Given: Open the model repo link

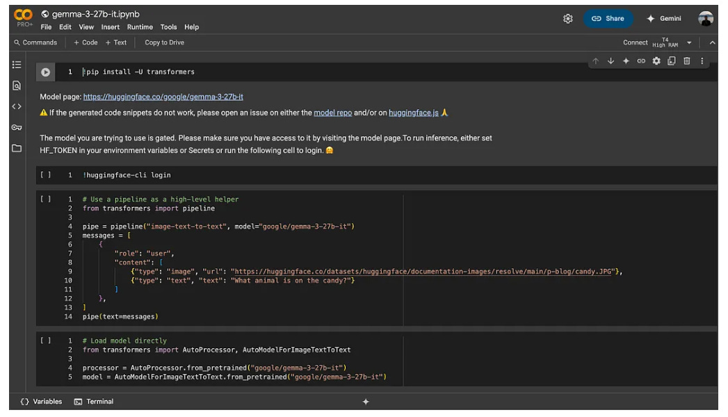Looking at the screenshot, I should coord(333,113).
